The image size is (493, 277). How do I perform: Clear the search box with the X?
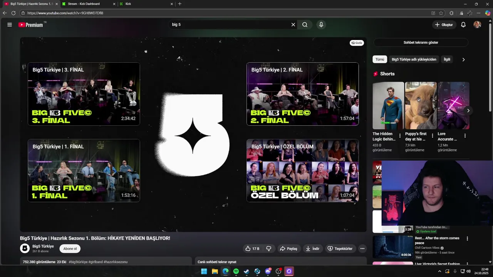coord(293,25)
